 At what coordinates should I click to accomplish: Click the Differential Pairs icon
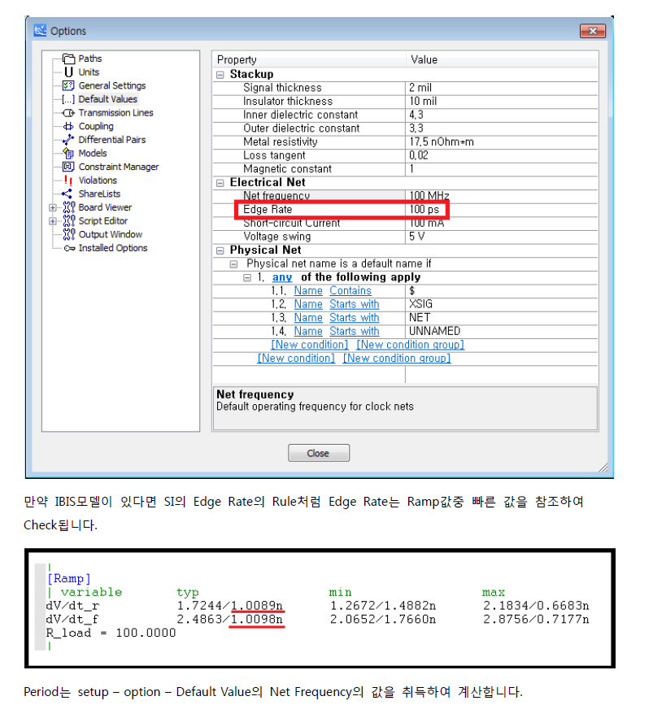pyautogui.click(x=68, y=140)
